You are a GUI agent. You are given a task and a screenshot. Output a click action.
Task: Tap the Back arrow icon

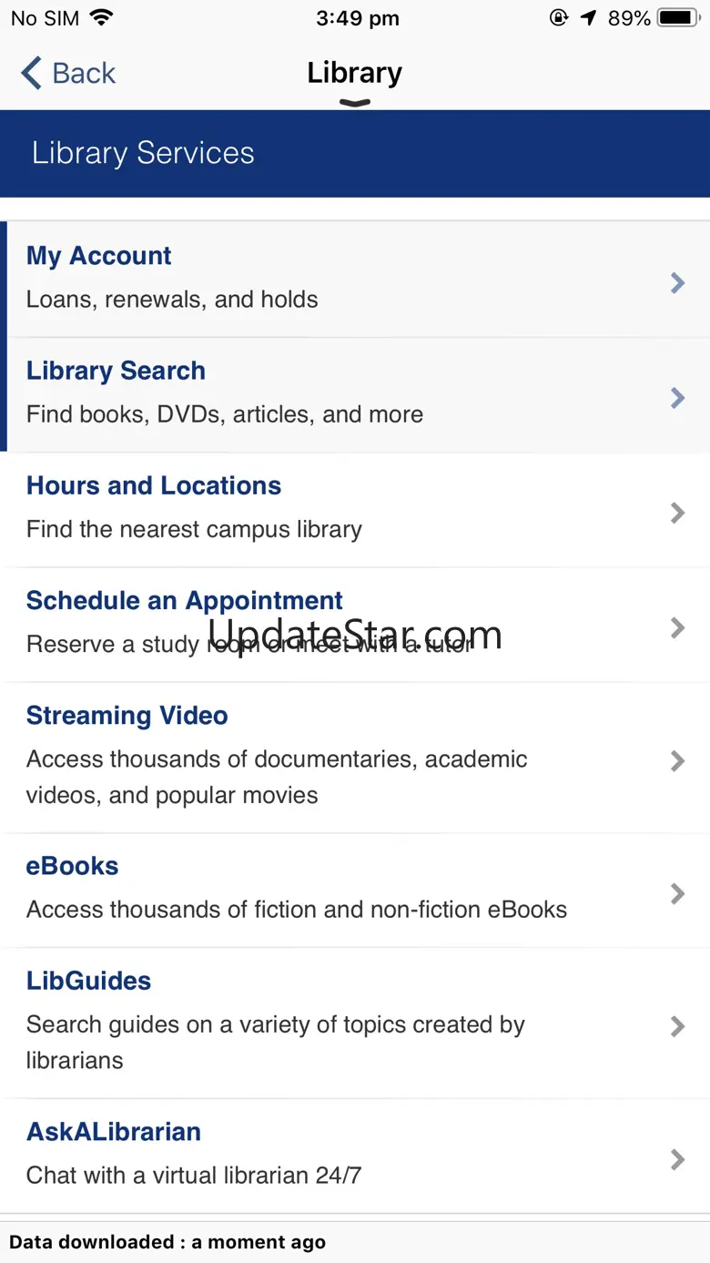coord(31,73)
